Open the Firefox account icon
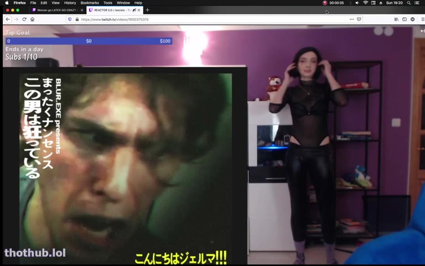 click(412, 19)
